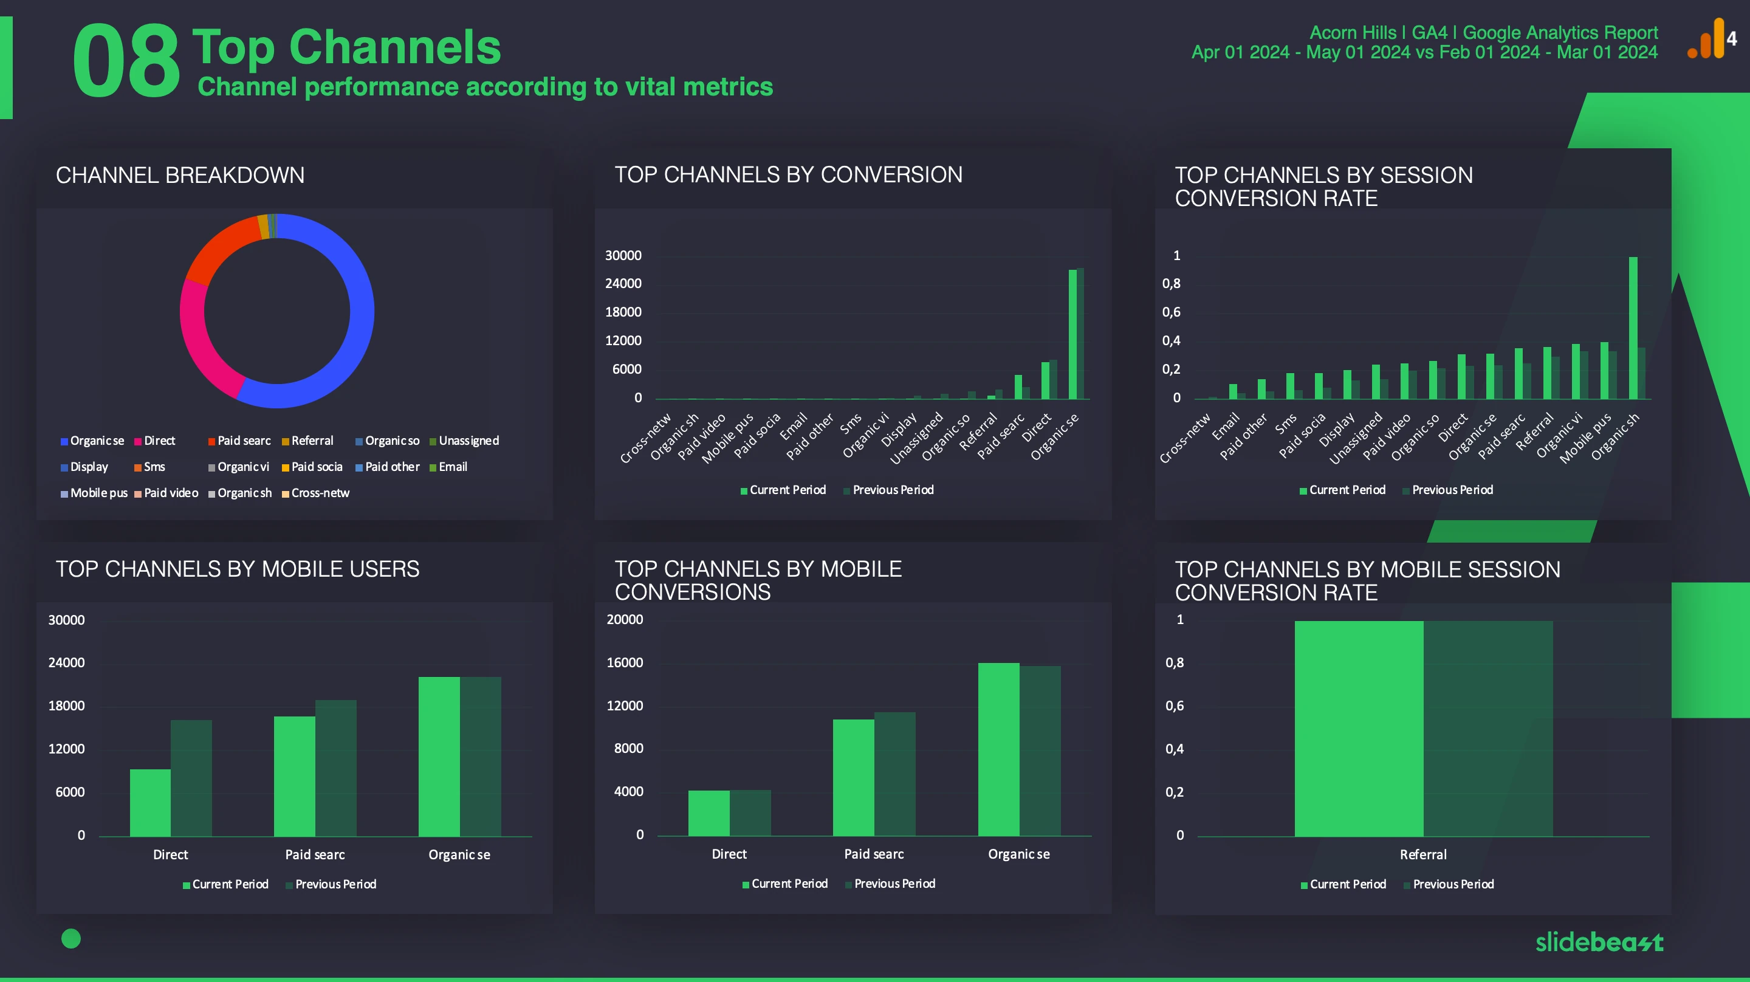The height and width of the screenshot is (982, 1750).
Task: Click the Acorn Hills GA4 Google Analytics Report header
Action: (x=1484, y=33)
